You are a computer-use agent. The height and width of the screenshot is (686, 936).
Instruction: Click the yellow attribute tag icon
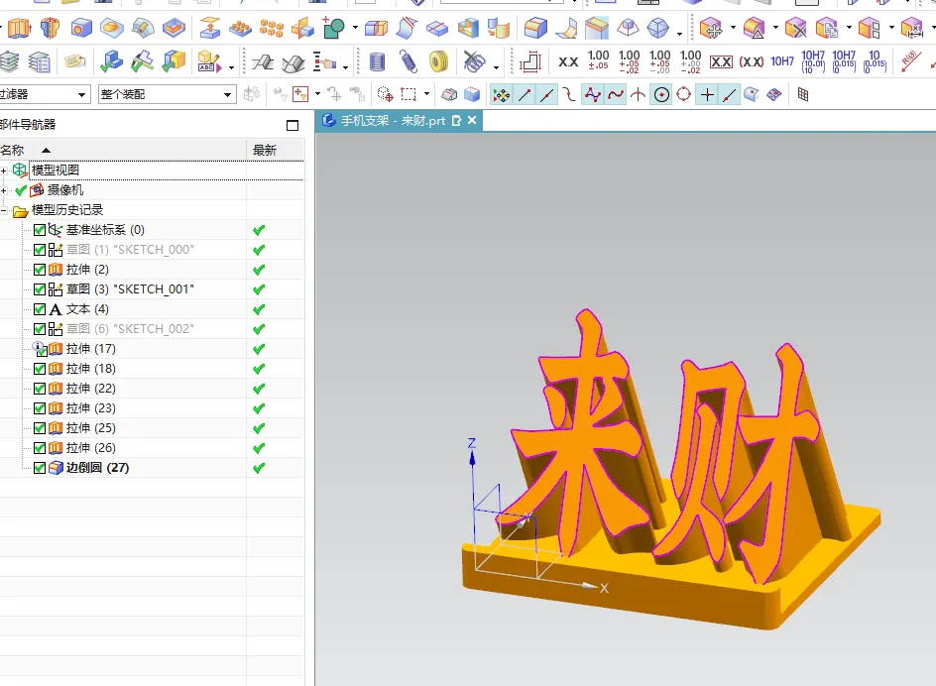coord(75,60)
